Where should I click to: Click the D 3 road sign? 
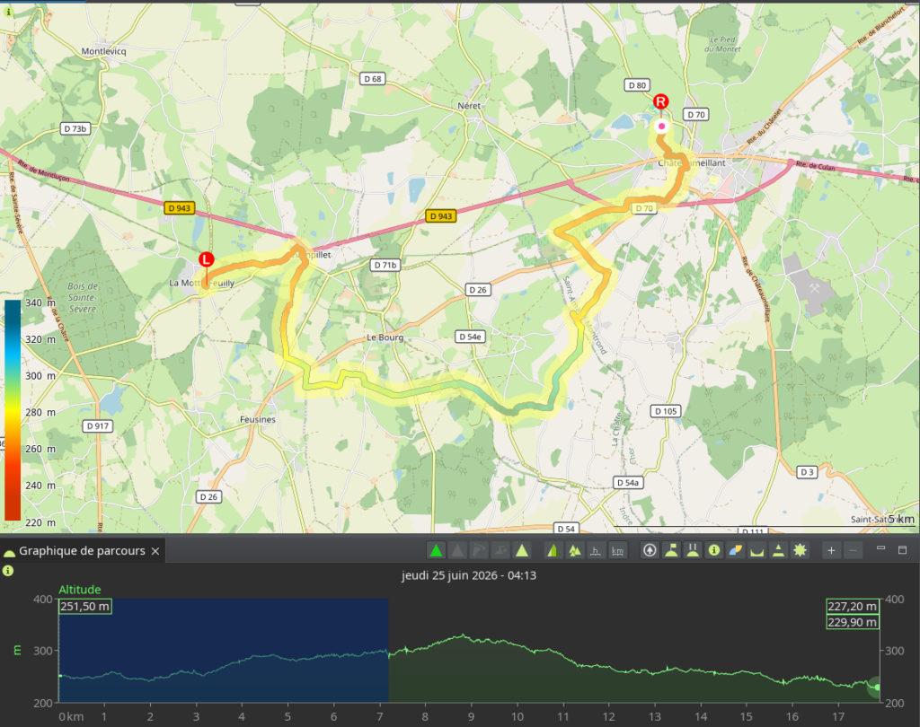808,472
